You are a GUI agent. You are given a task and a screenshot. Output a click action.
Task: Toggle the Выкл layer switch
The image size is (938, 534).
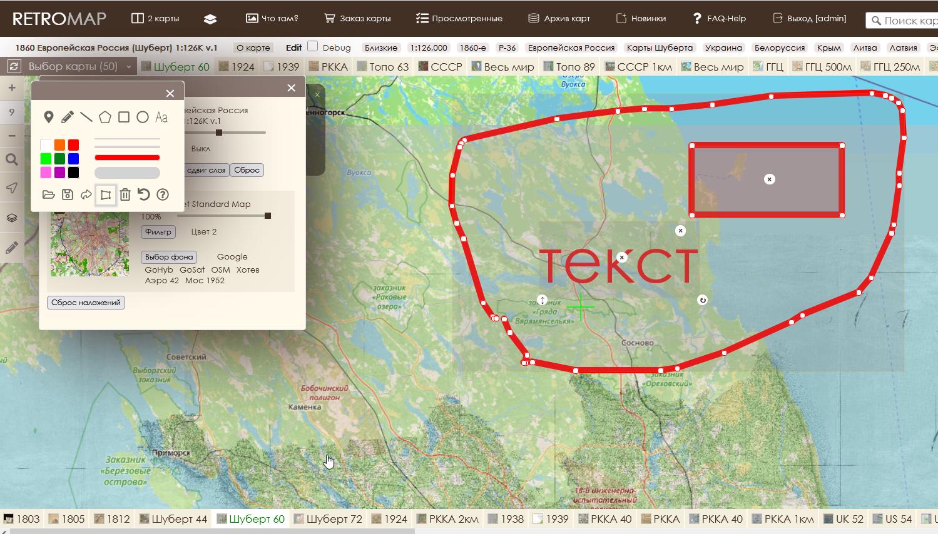200,149
